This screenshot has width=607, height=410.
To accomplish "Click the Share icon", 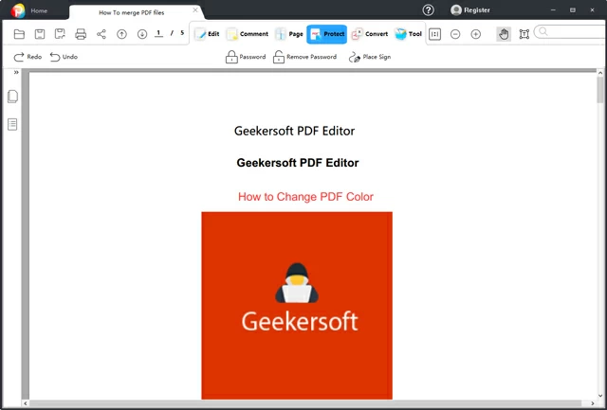I will (101, 34).
